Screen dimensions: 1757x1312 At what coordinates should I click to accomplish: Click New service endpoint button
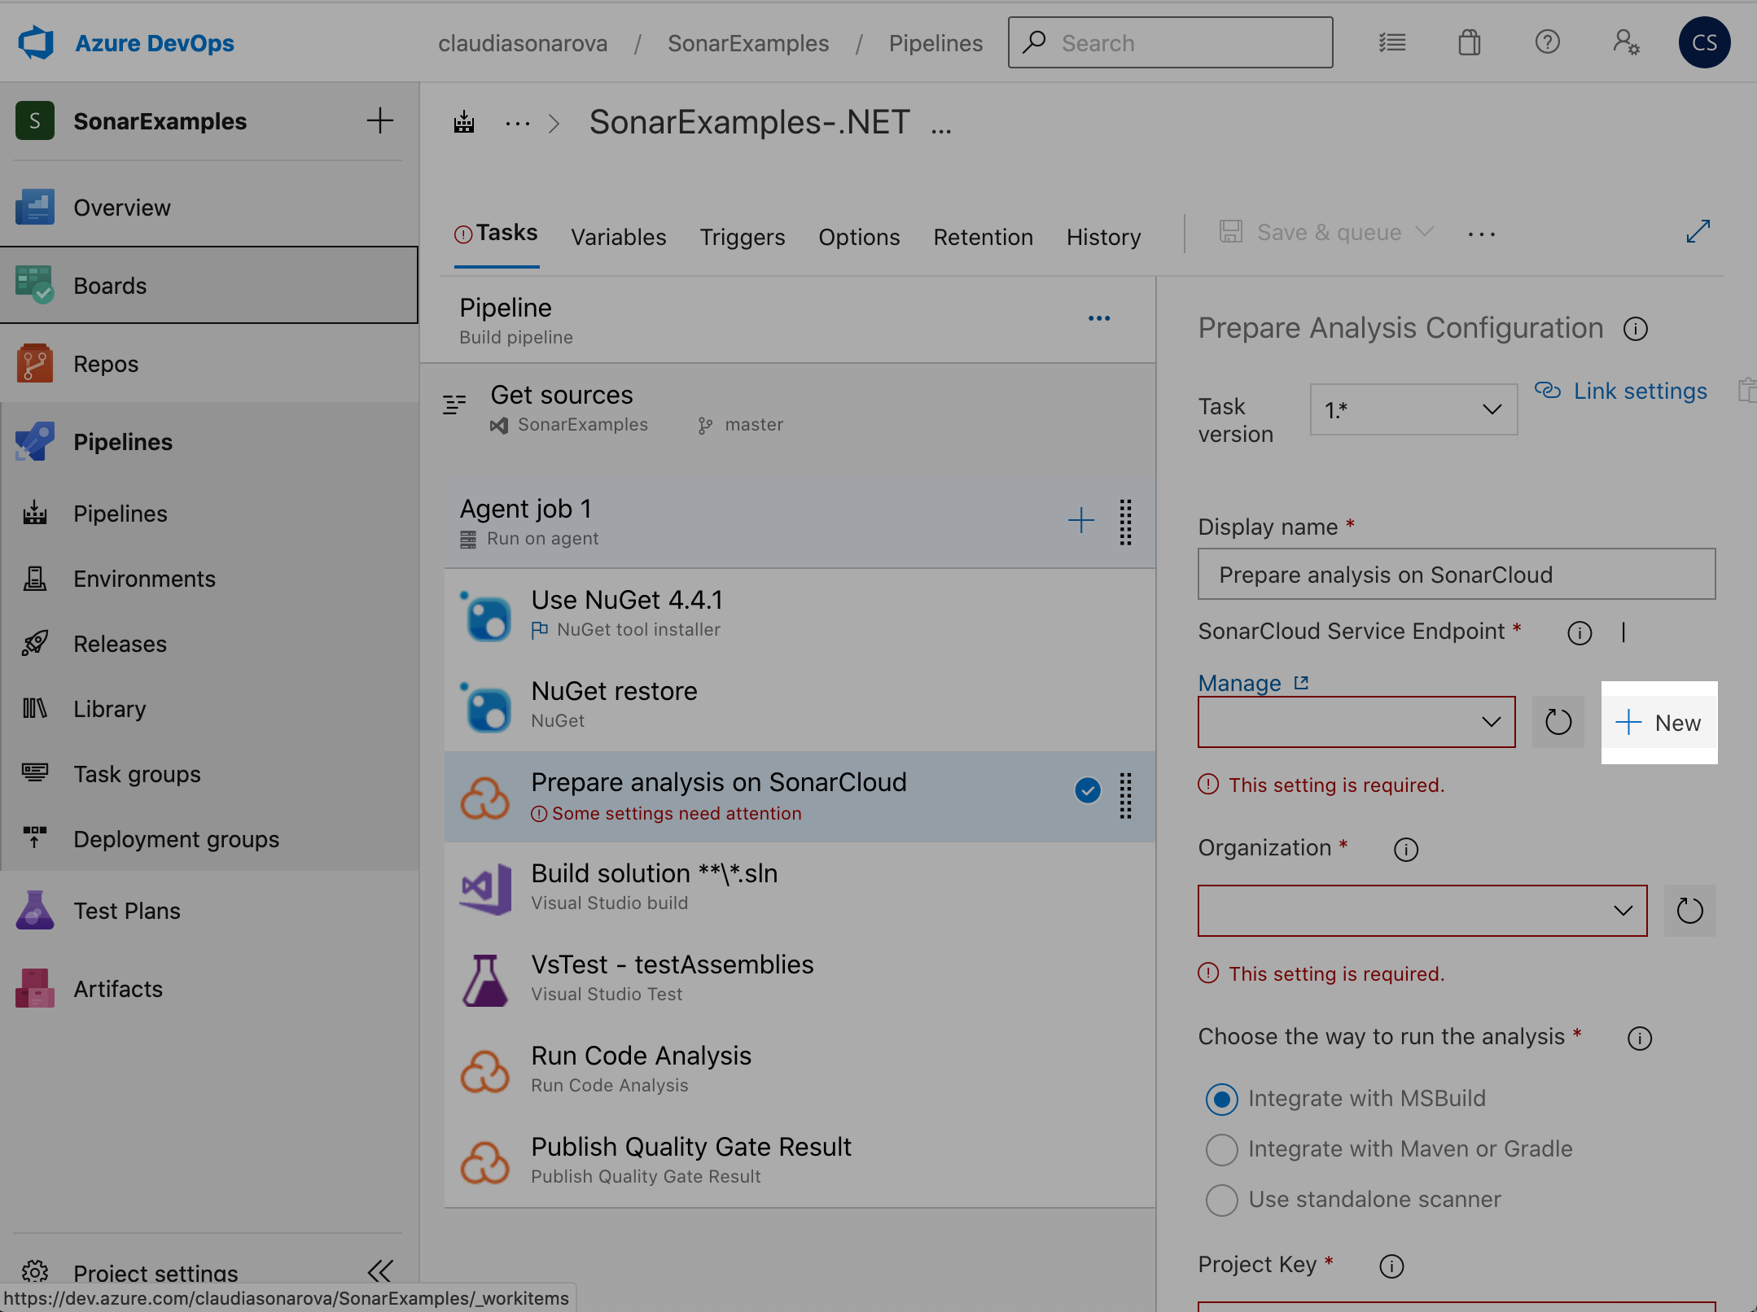(1658, 723)
